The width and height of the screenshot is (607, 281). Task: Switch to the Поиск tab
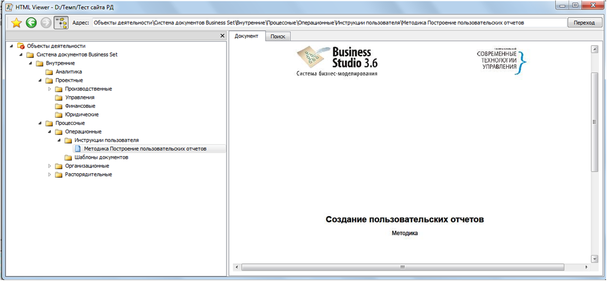point(278,37)
